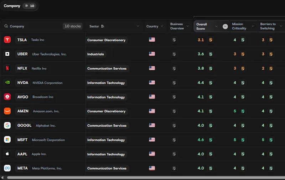
Task: Collapse the Overall Score group minus button
Action: (x=225, y=26)
